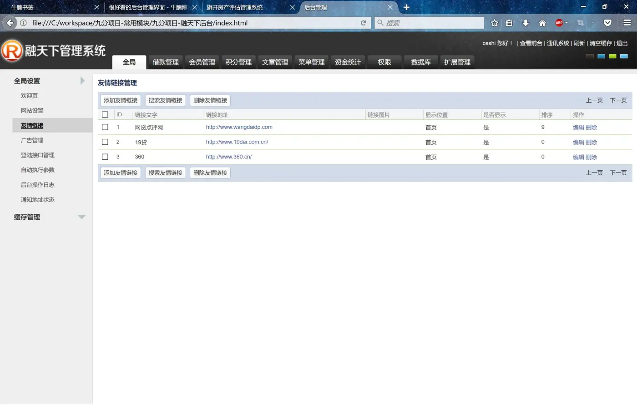Click the Adblock Plus ABP icon

point(559,23)
